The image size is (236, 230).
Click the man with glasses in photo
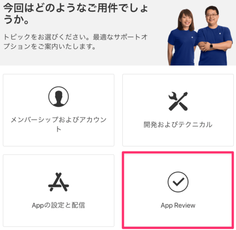pyautogui.click(x=215, y=36)
